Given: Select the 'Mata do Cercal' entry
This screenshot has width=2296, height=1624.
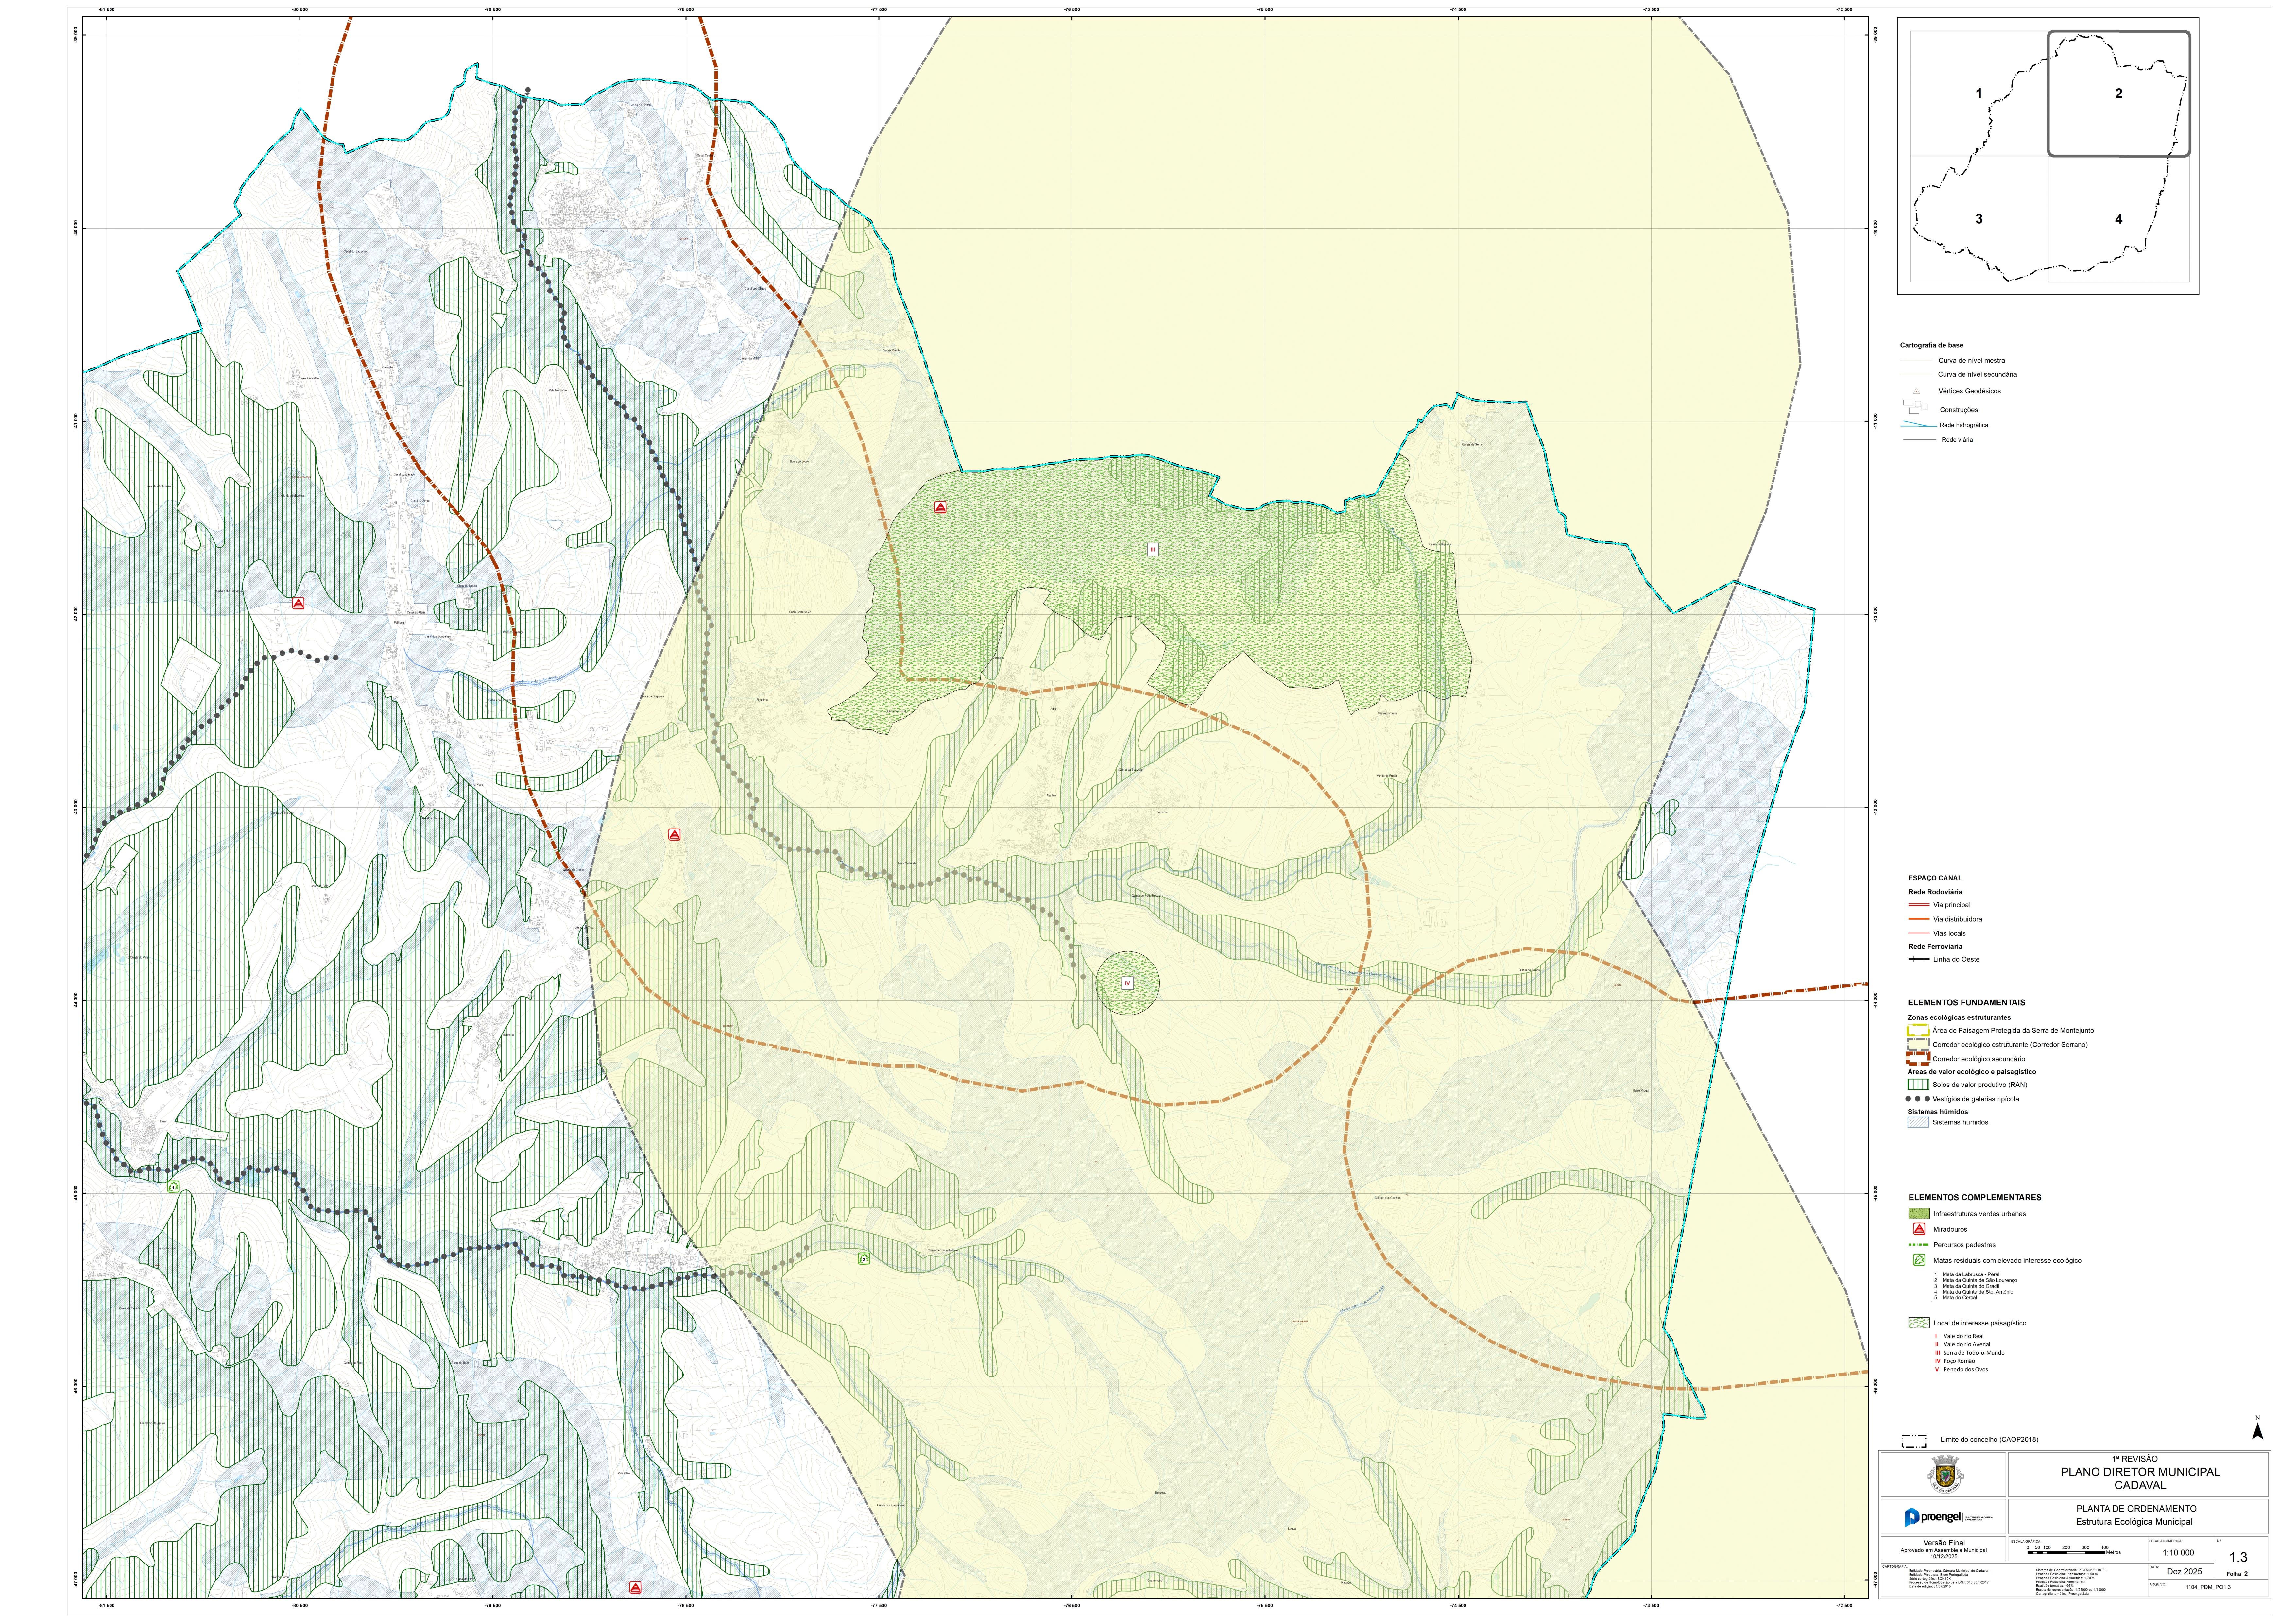Looking at the screenshot, I should tap(1960, 1298).
